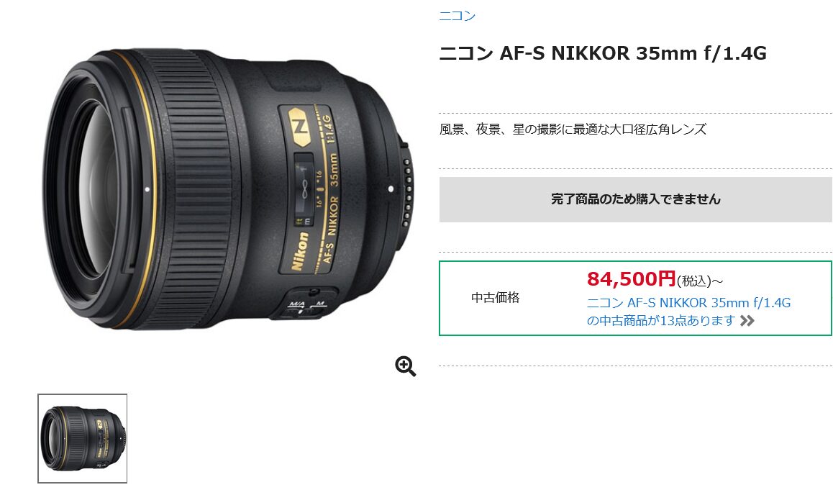Click the focus distance window on lens image
The height and width of the screenshot is (490, 833).
304,189
